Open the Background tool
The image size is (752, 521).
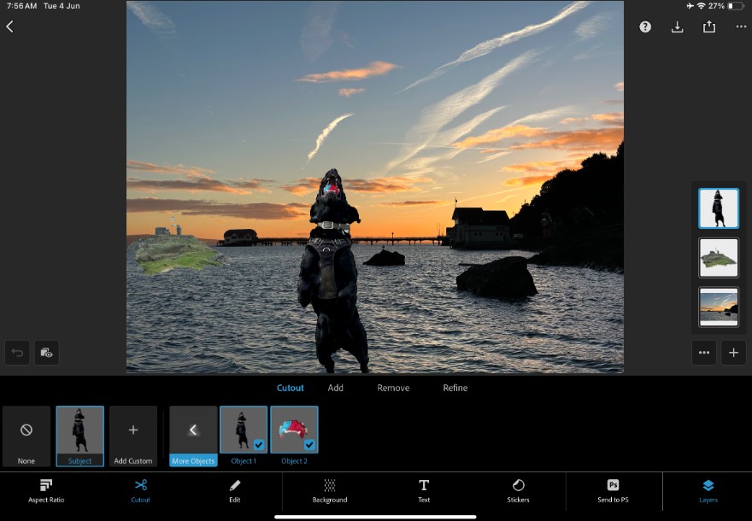tap(329, 490)
